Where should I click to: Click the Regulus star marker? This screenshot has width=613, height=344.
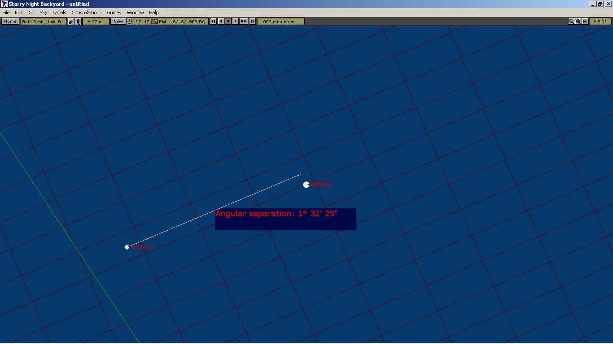[127, 247]
